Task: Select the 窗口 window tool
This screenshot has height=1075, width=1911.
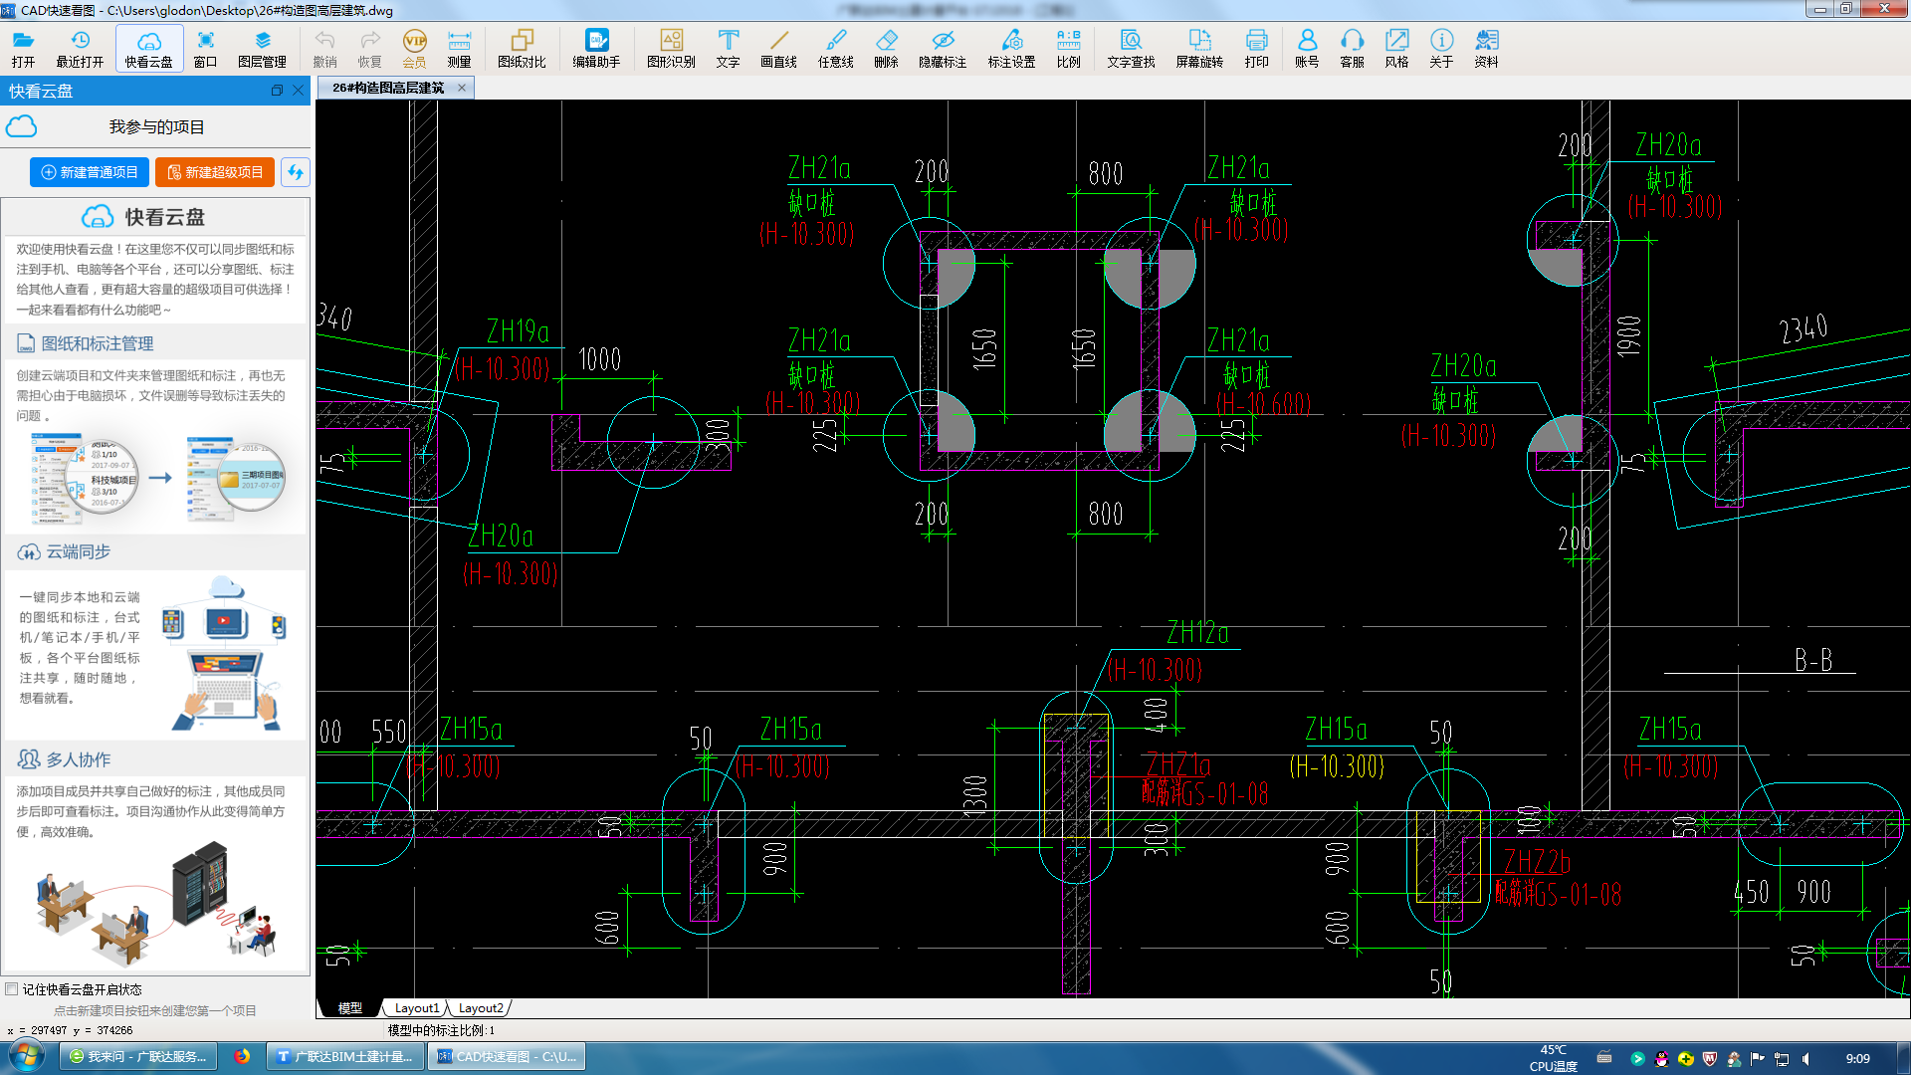Action: [205, 49]
